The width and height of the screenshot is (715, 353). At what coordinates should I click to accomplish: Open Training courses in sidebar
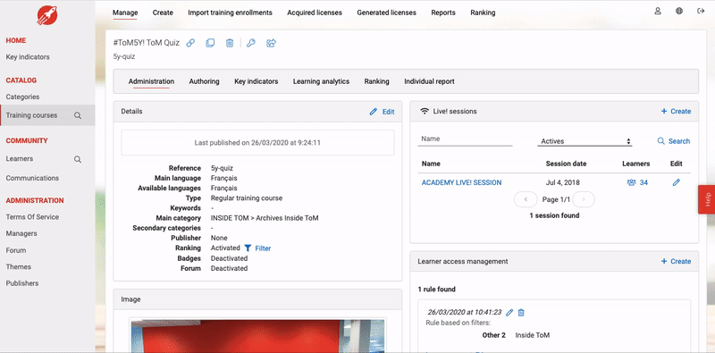(32, 115)
